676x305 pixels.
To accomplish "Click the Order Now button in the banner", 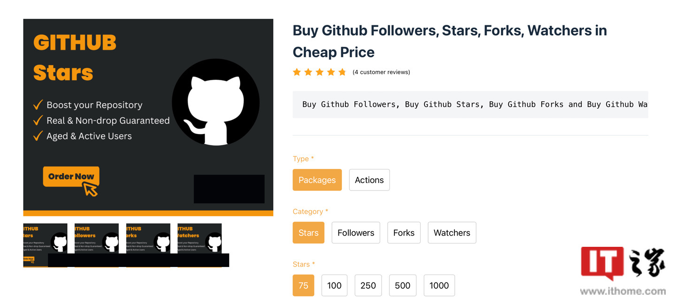I will point(70,177).
